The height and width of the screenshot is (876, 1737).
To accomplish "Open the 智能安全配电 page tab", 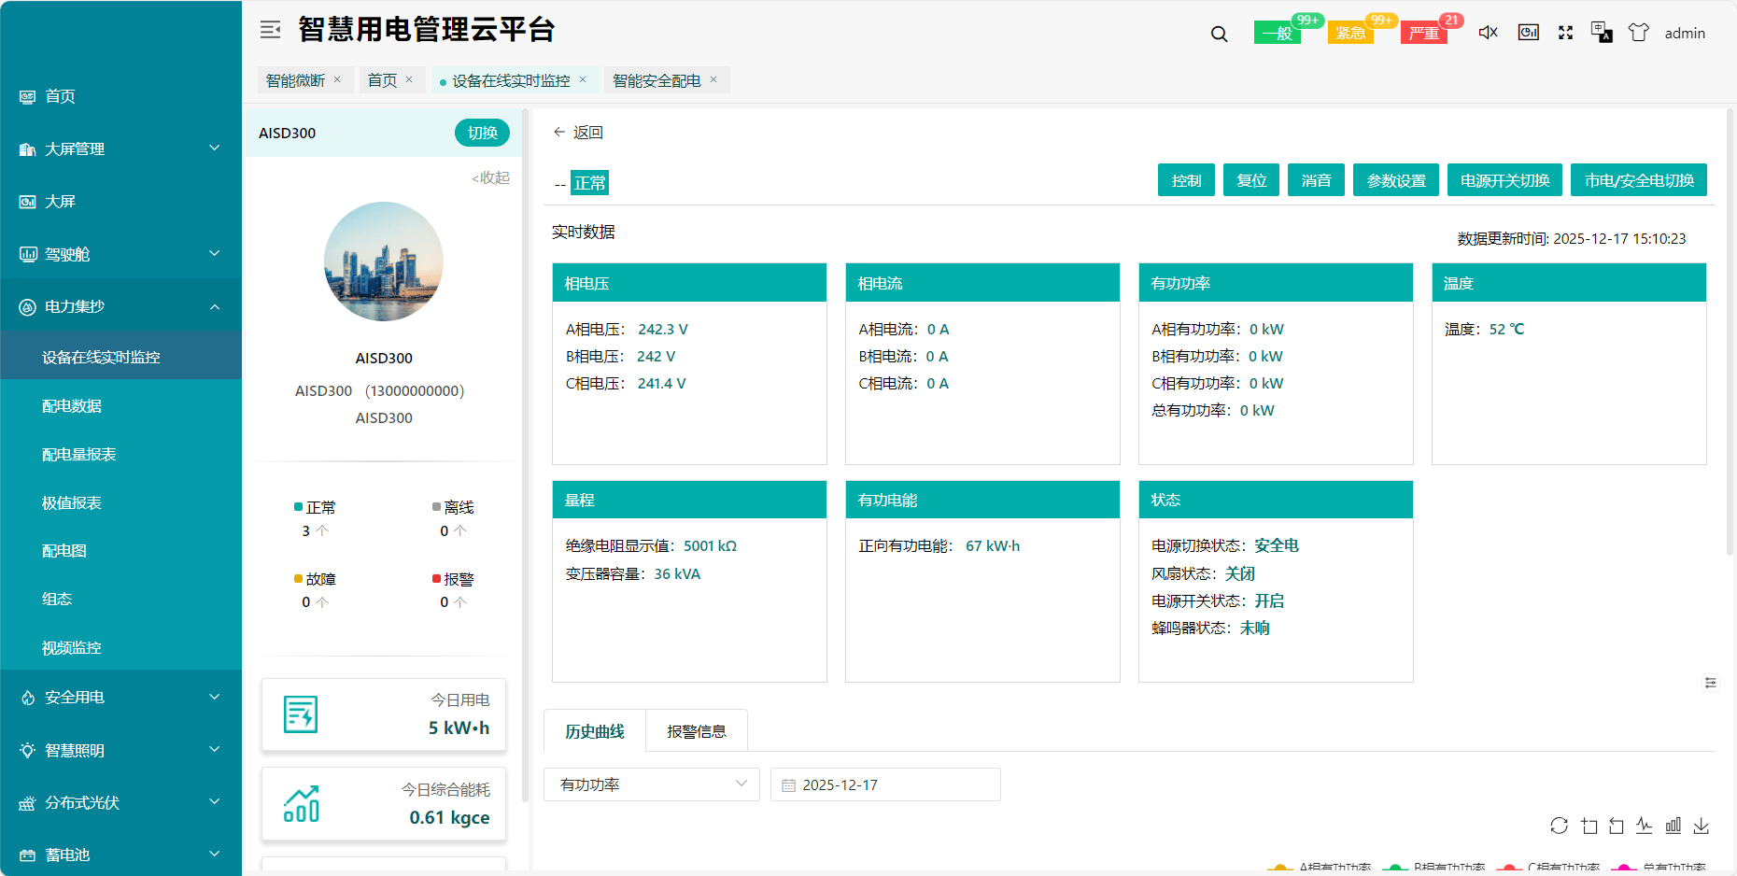I will pyautogui.click(x=658, y=80).
